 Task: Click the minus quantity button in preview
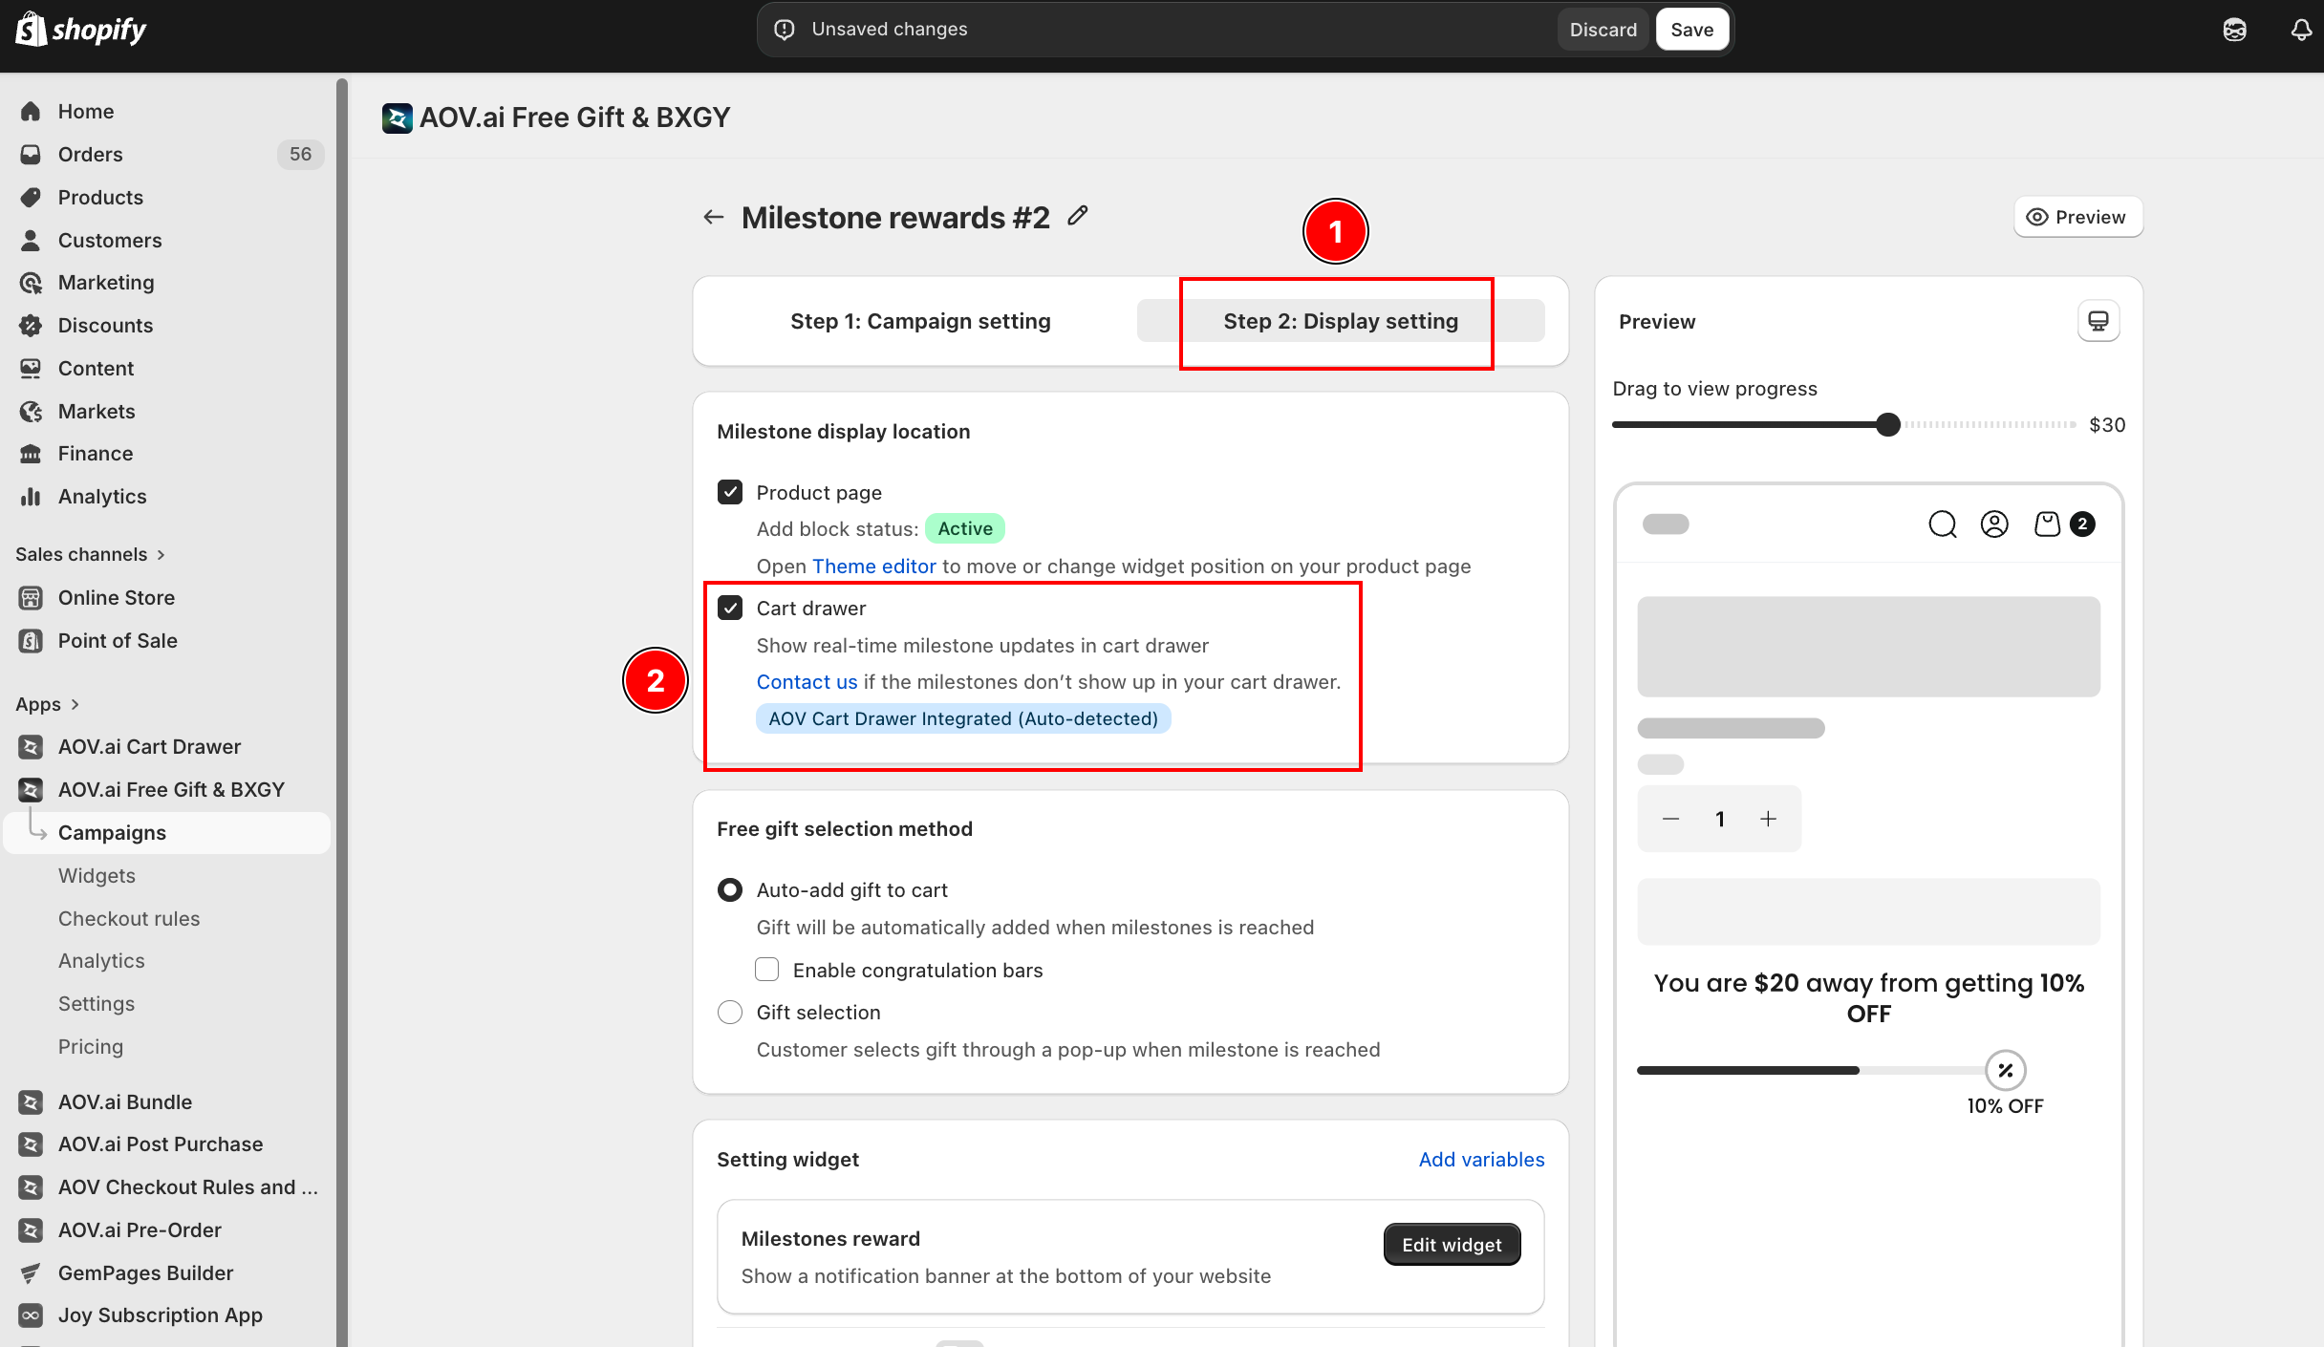pyautogui.click(x=1670, y=819)
